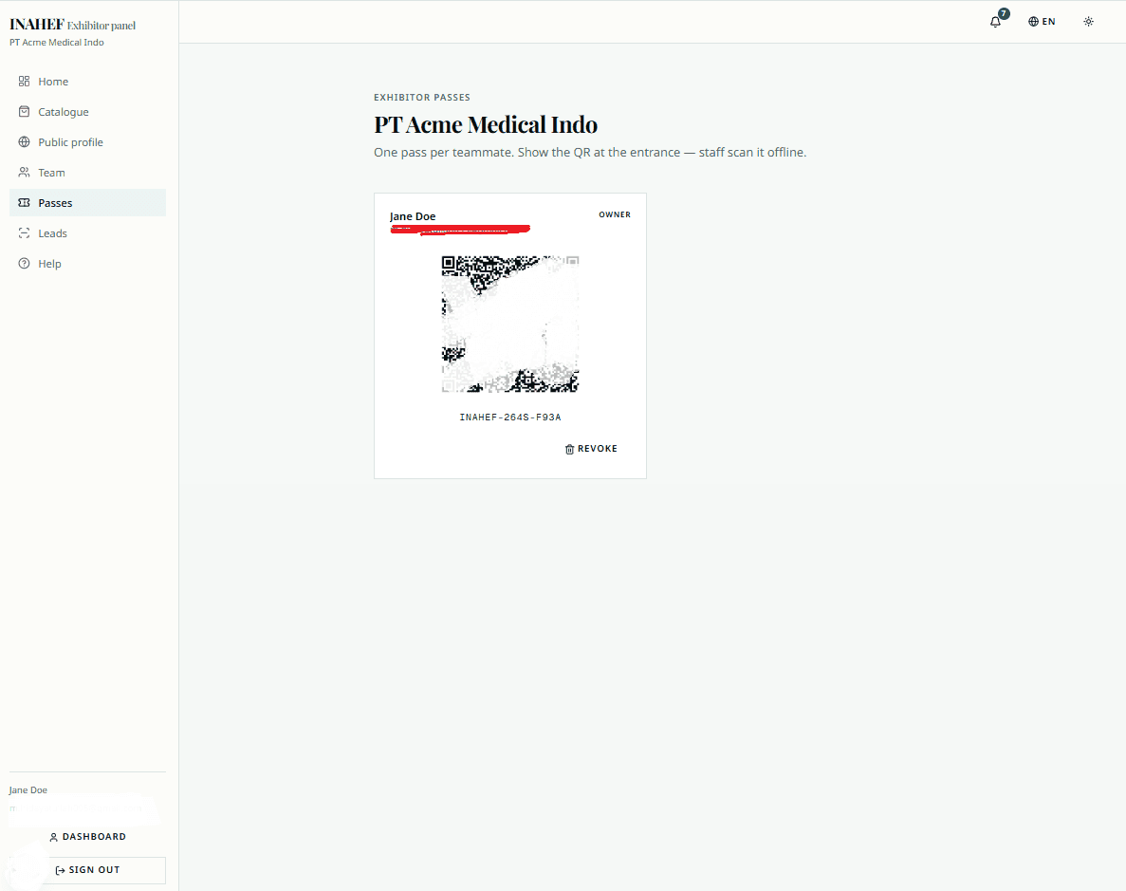Go to Home in the sidebar
Image resolution: width=1126 pixels, height=891 pixels.
(87, 82)
